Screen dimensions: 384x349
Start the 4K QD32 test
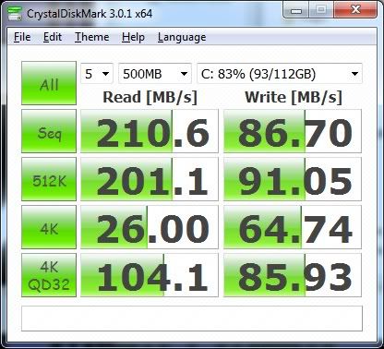49,275
